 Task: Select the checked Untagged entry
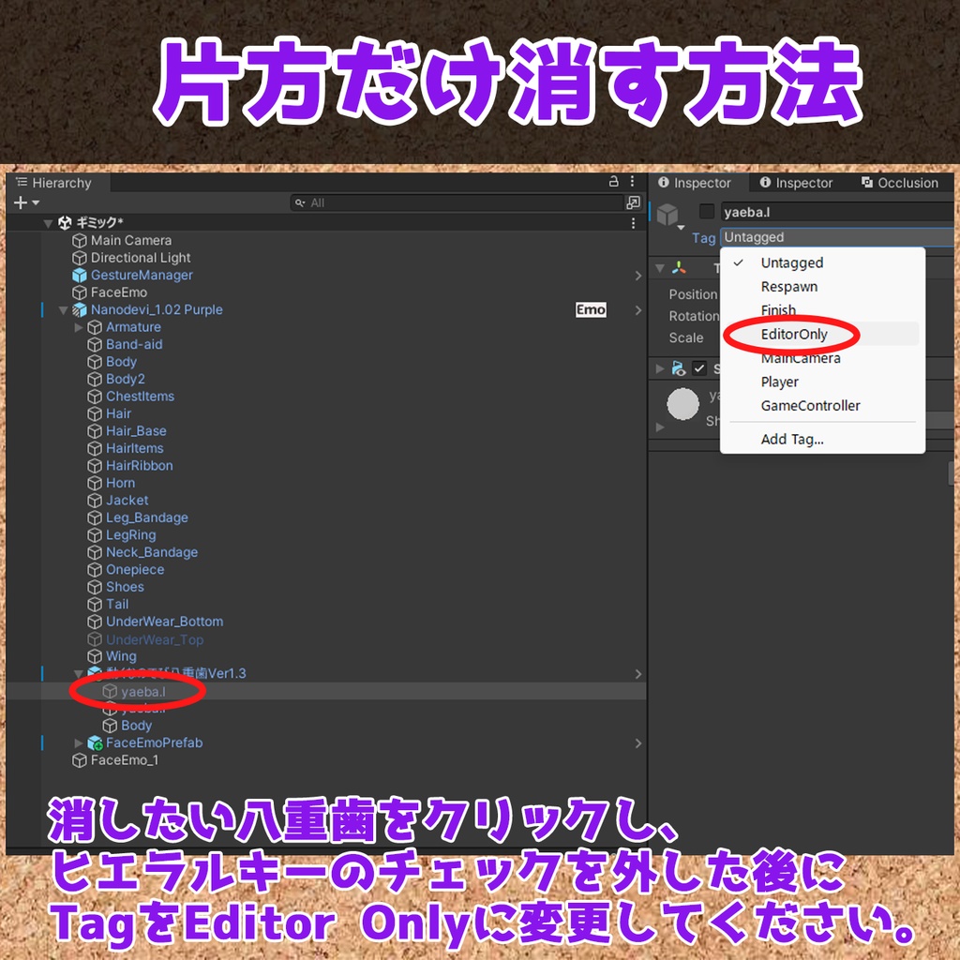(x=790, y=262)
